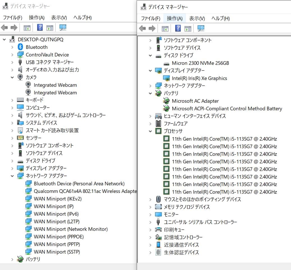Click the スマート カード読み取り装置 icon
The height and width of the screenshot is (270, 291).
tap(20, 130)
